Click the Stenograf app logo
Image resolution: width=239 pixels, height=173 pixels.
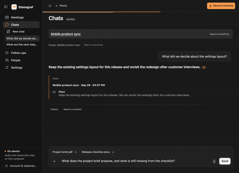pyautogui.click(x=14, y=7)
